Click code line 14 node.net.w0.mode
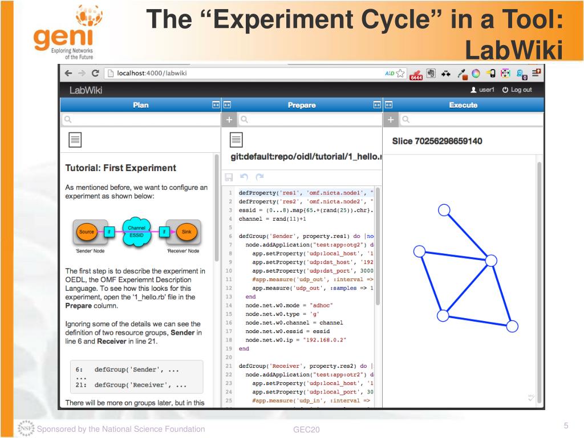This screenshot has height=438, width=584. (289, 306)
